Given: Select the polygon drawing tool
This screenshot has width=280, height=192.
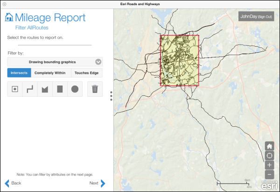Looking at the screenshot, I should 45,89.
